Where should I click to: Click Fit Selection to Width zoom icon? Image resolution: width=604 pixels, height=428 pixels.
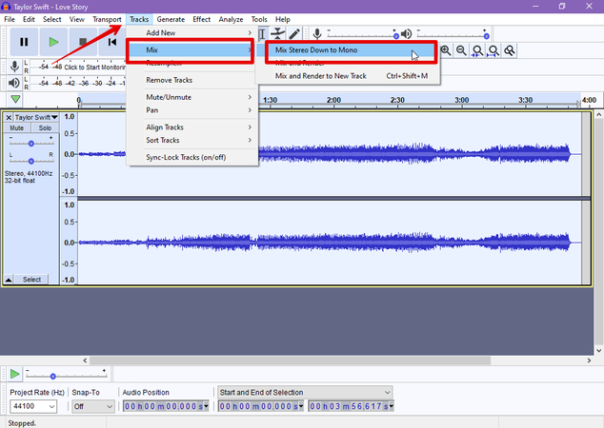[x=477, y=50]
